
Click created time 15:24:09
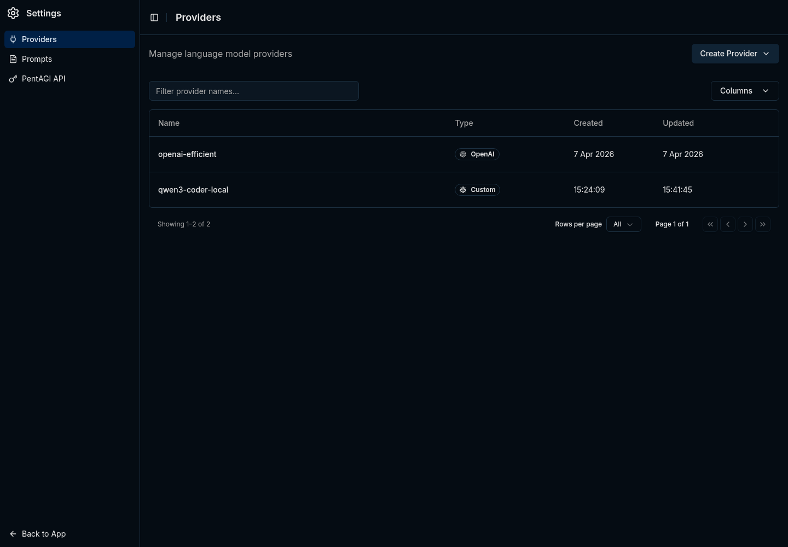click(589, 190)
